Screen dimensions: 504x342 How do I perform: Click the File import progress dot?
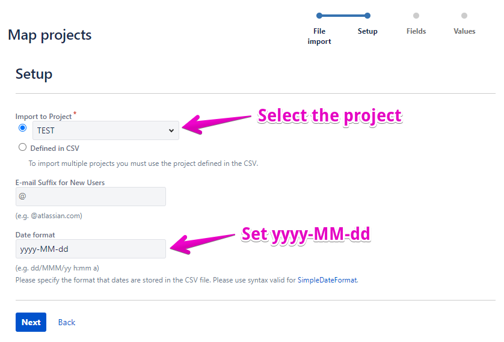319,16
